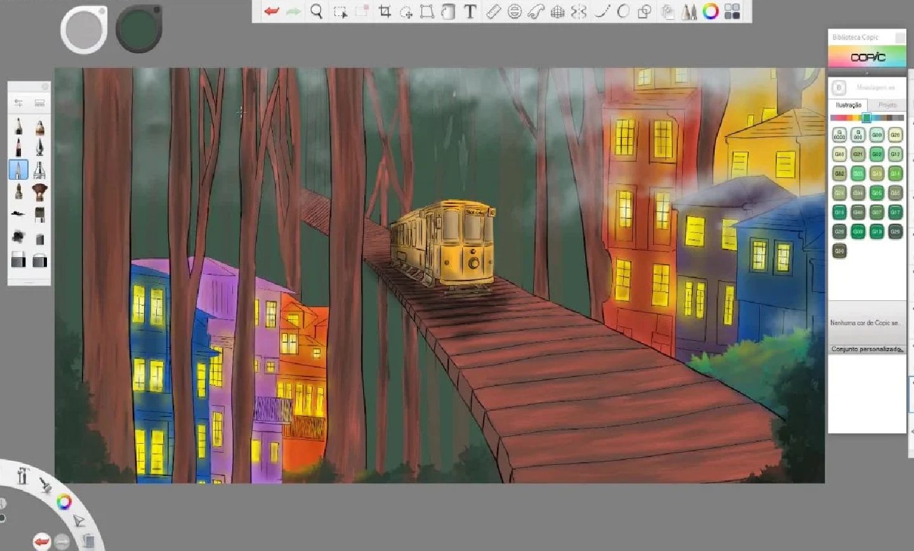Select the Ballpoint Pen brush
Image resolution: width=914 pixels, height=551 pixels.
pyautogui.click(x=39, y=148)
